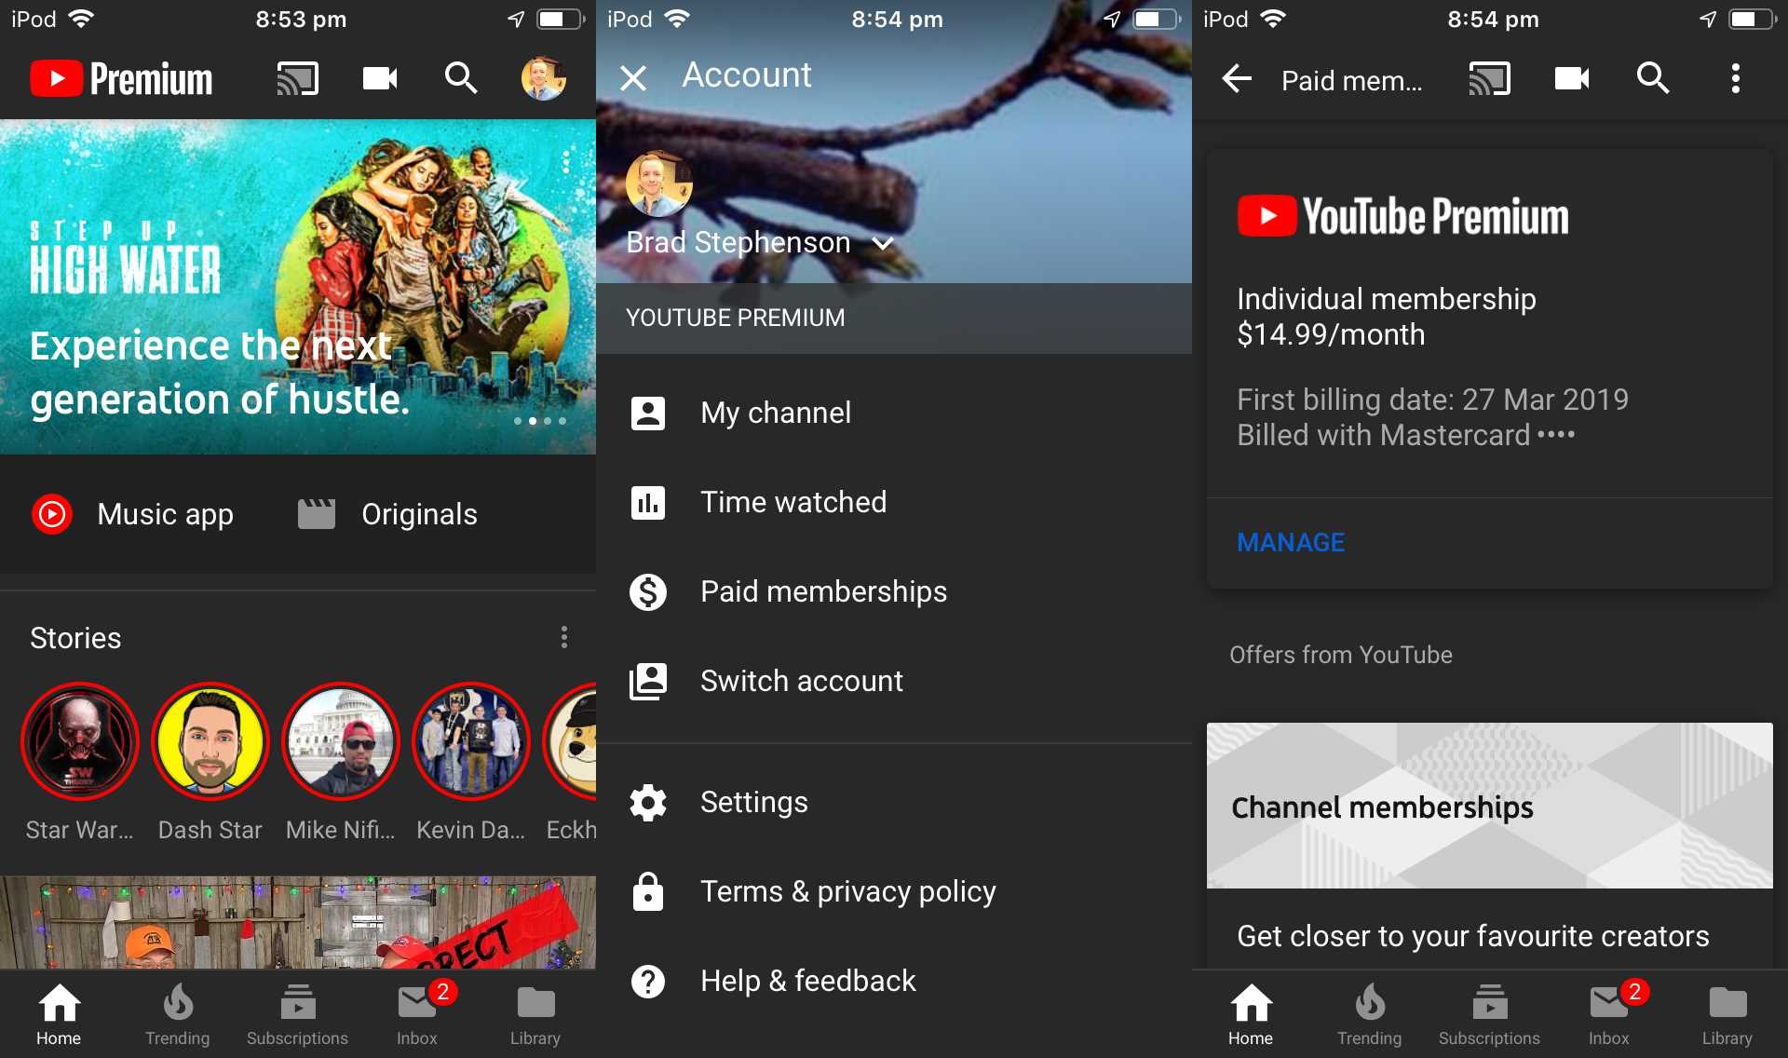Tap camera icon on Paid memberships screen
Viewport: 1788px width, 1058px height.
click(x=1571, y=78)
